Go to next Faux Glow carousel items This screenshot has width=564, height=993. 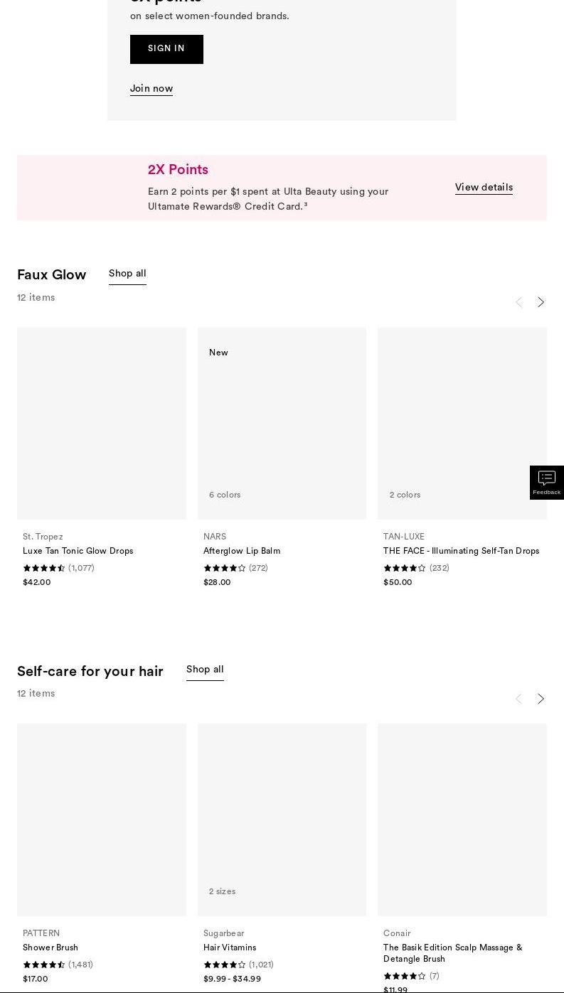pyautogui.click(x=541, y=303)
